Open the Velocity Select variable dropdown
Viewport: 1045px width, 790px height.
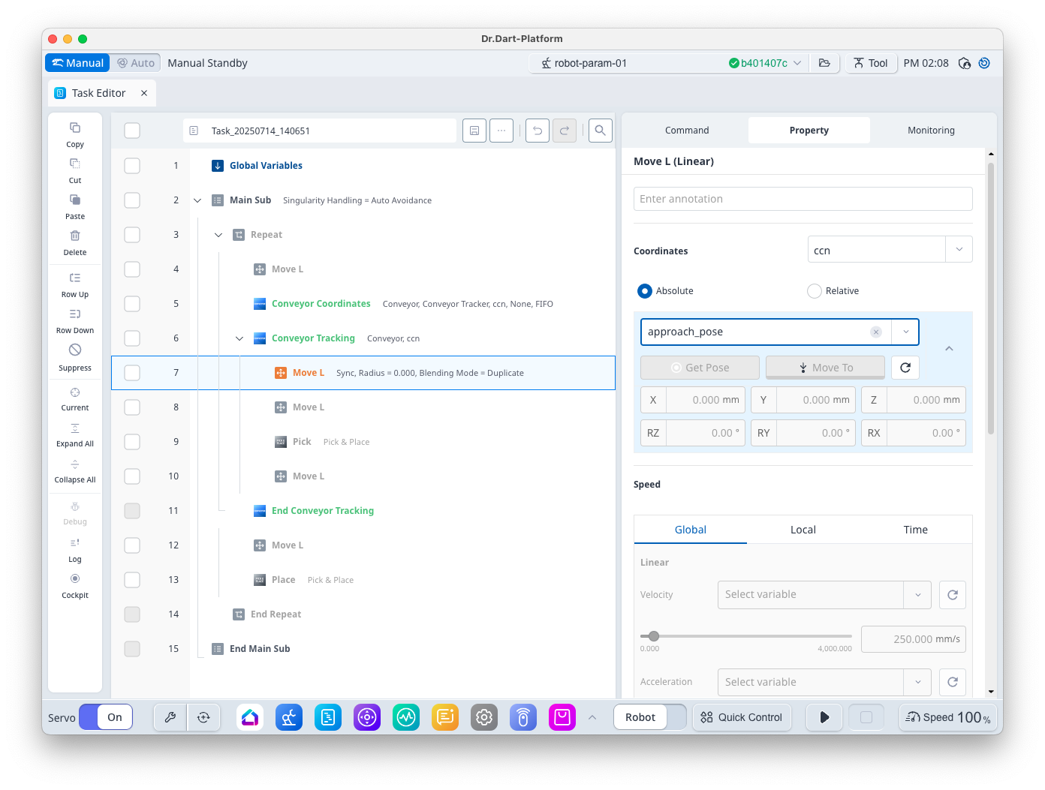click(x=824, y=595)
